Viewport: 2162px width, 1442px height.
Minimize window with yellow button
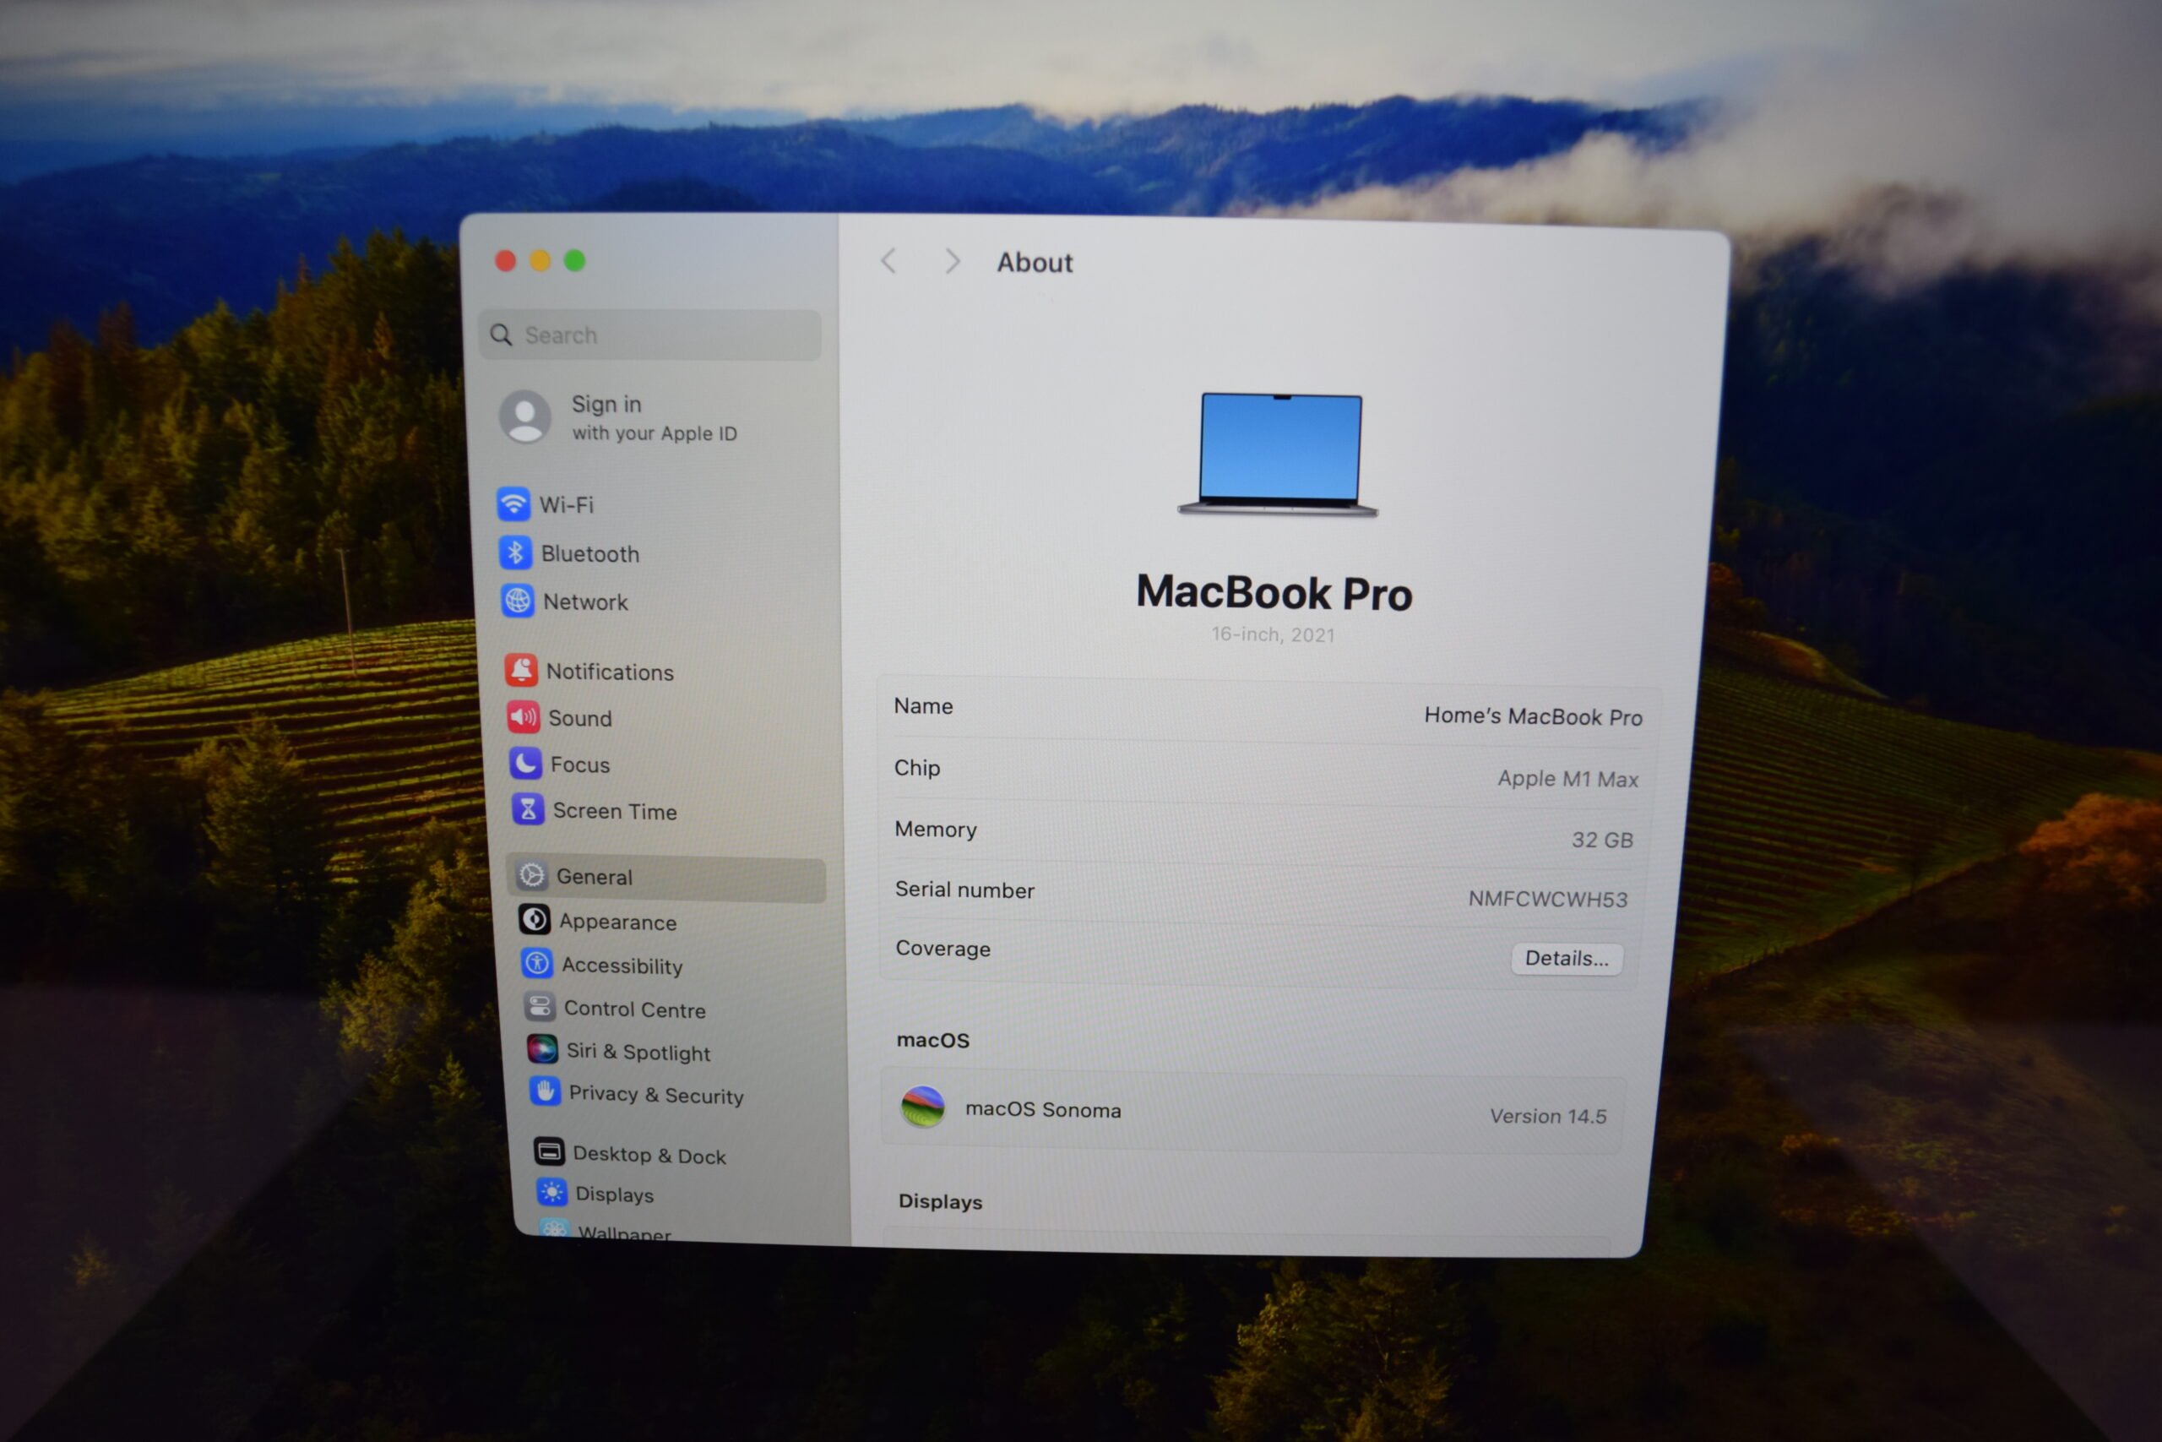(540, 260)
